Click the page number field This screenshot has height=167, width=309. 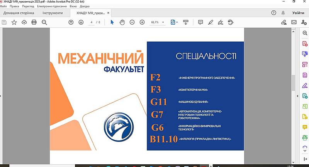click(x=92, y=22)
